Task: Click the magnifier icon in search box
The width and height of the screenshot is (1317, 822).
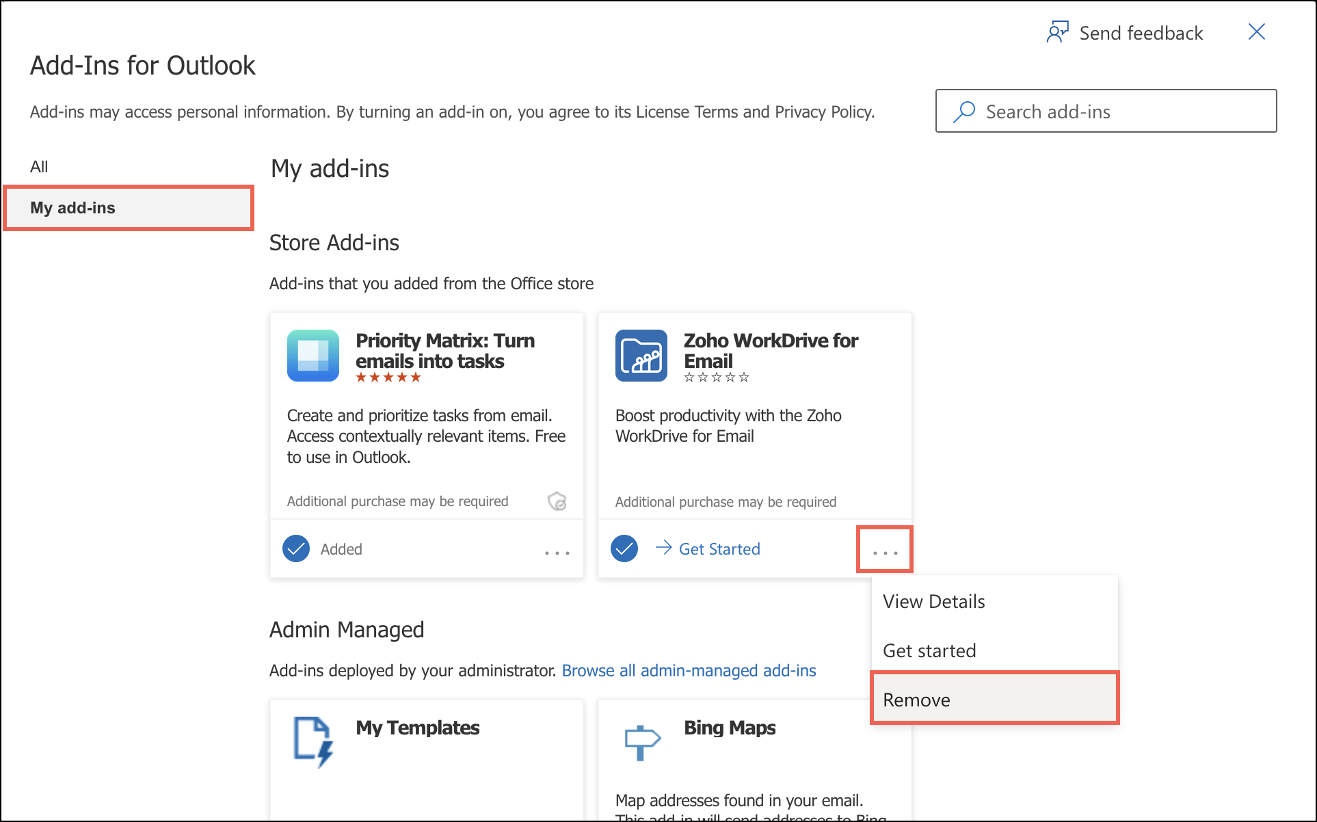Action: click(964, 111)
